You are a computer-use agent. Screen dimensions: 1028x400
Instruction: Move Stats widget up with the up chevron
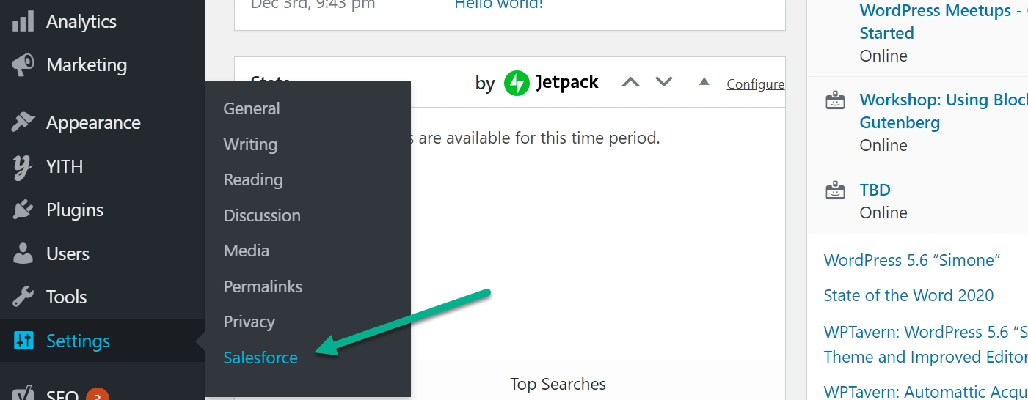[x=630, y=82]
